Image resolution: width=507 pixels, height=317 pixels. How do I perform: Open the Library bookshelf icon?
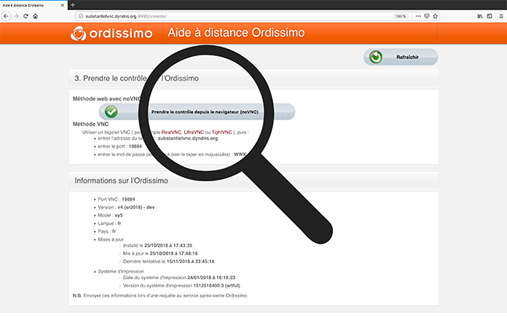coord(480,16)
